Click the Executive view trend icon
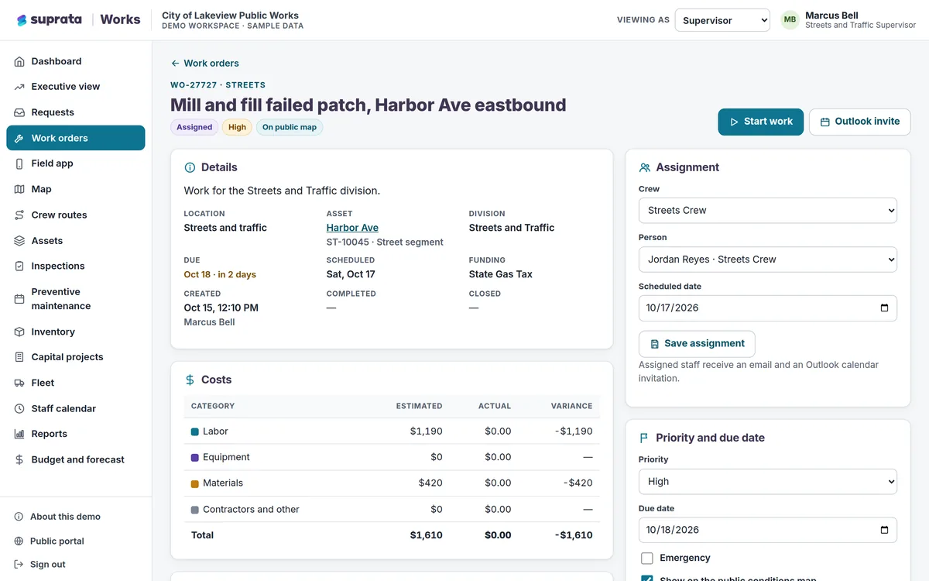This screenshot has width=929, height=581. point(19,87)
